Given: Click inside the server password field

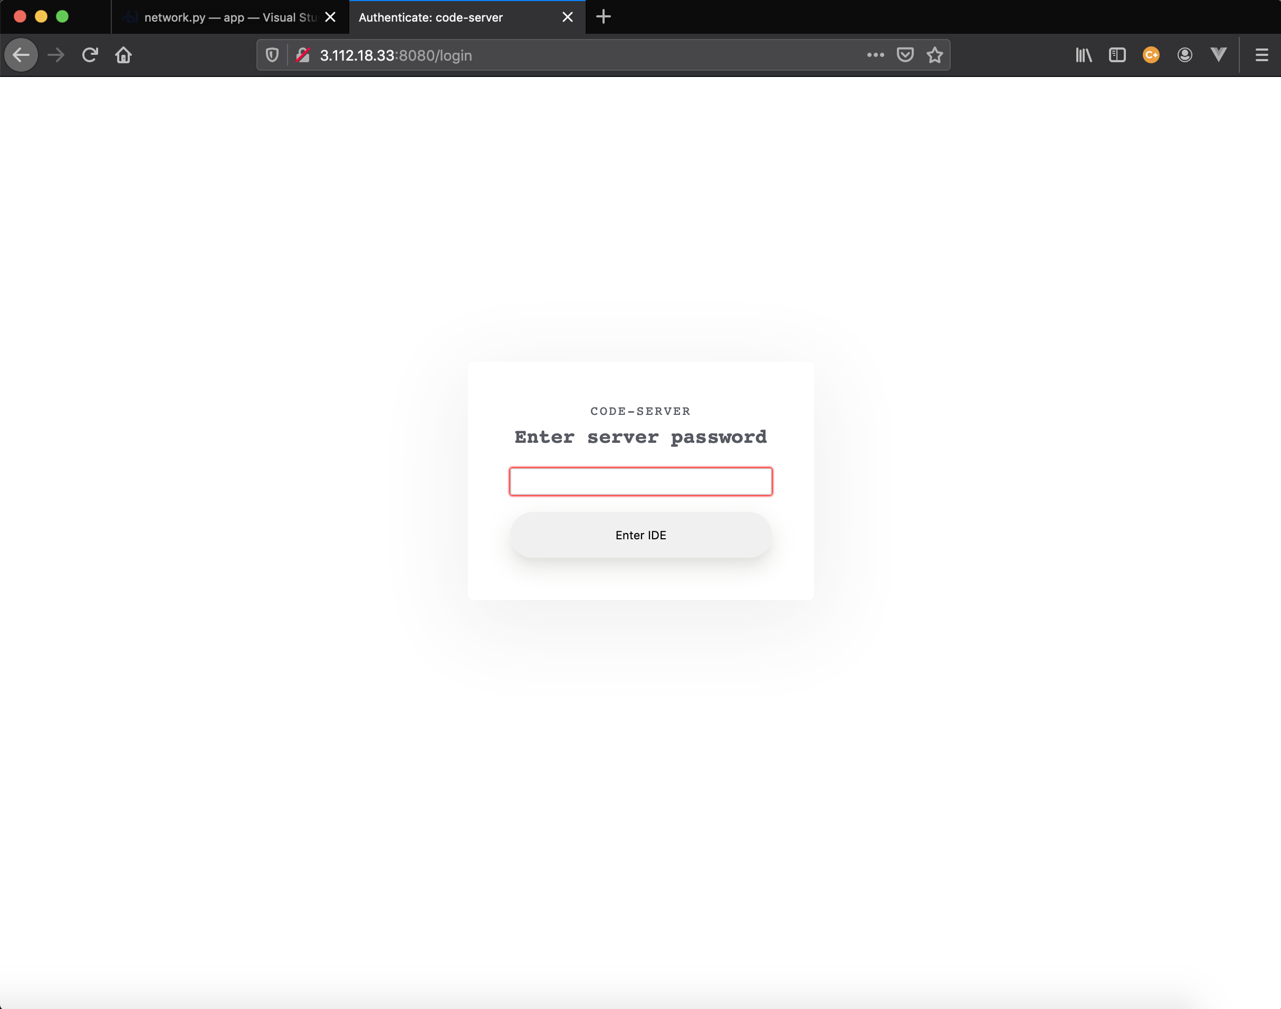Looking at the screenshot, I should click(x=641, y=481).
